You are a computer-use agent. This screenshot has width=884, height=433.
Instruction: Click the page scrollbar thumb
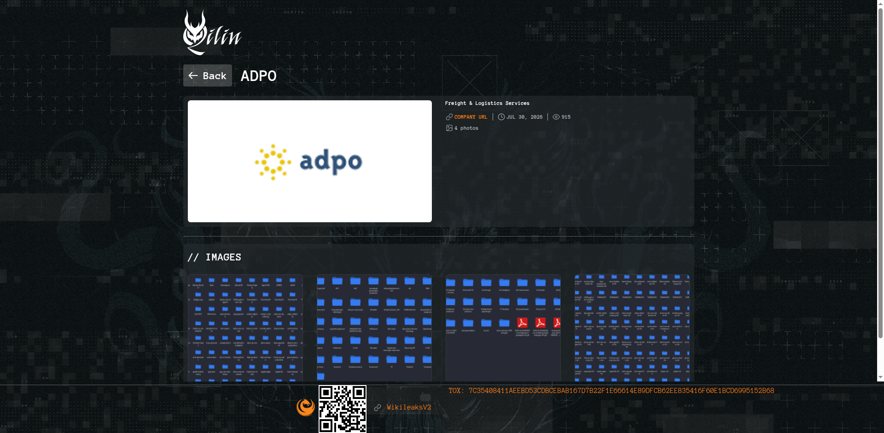coord(881,173)
